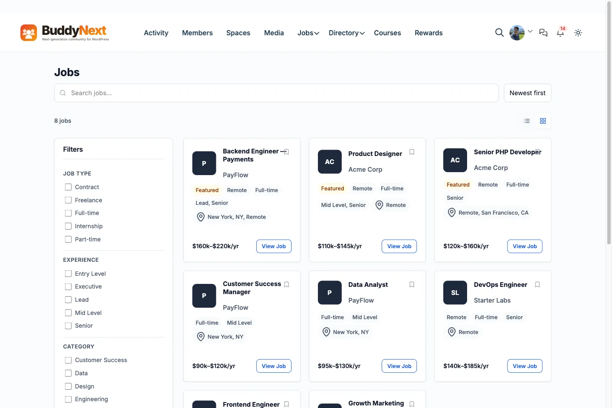Open the Media section
Screen dimensions: 612x408
[274, 33]
